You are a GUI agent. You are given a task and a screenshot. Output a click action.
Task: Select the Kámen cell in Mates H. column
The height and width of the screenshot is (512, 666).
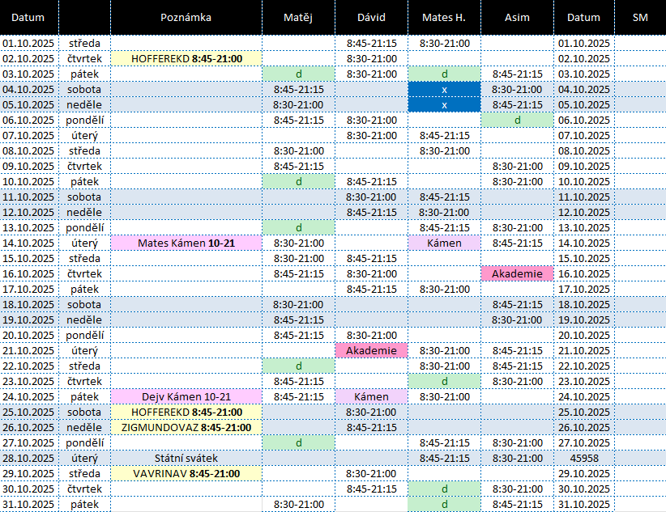(x=444, y=243)
